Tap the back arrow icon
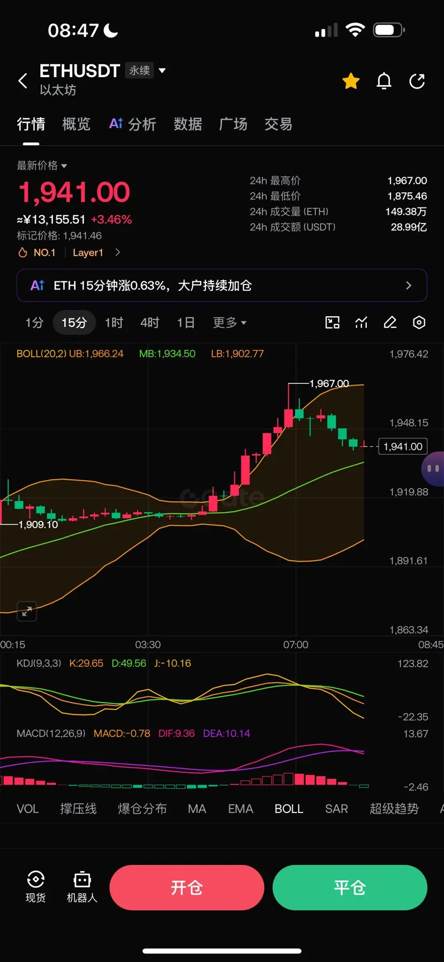 [23, 81]
